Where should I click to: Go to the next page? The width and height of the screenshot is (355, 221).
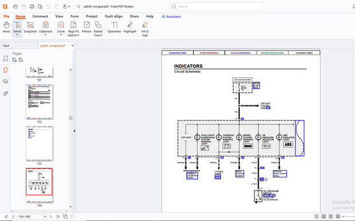50,216
